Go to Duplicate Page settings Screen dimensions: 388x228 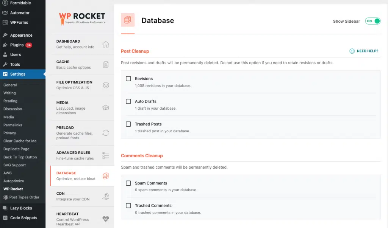click(x=16, y=149)
